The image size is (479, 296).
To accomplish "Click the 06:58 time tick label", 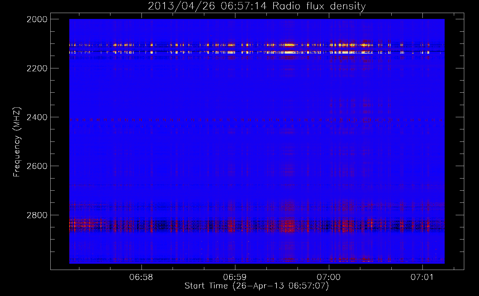I will pyautogui.click(x=141, y=277).
